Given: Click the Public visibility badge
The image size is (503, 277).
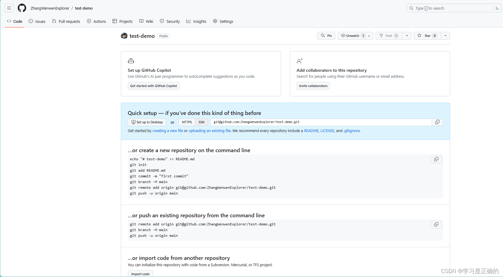Looking at the screenshot, I should 164,36.
